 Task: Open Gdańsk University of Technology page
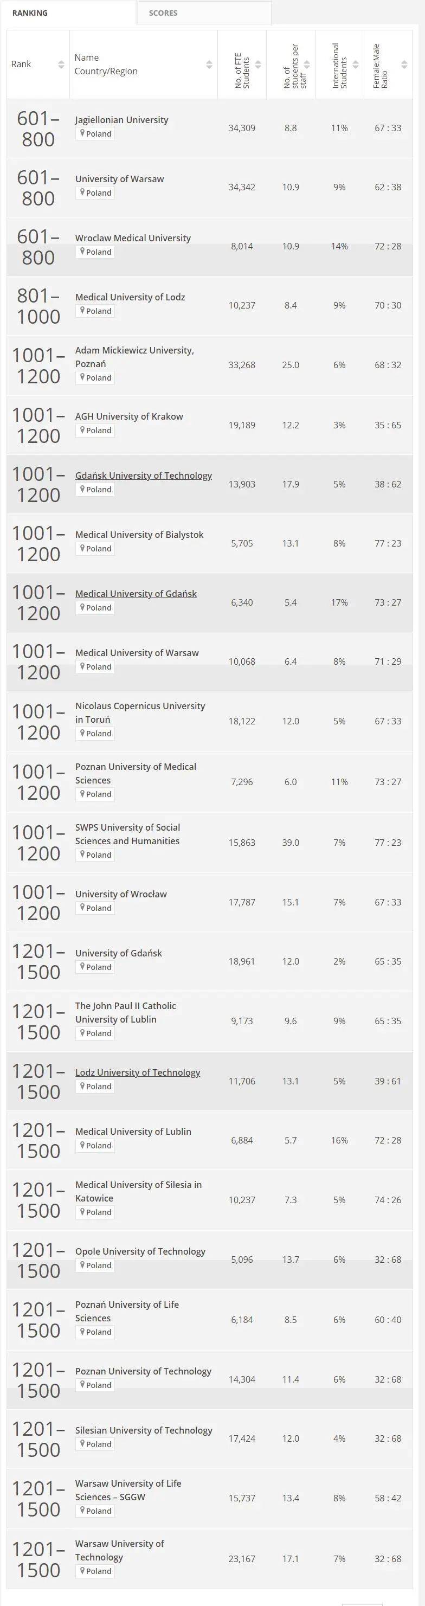[x=144, y=475]
